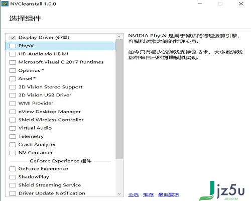
Task: Select the 'NV Container' label
Action: (x=36, y=153)
